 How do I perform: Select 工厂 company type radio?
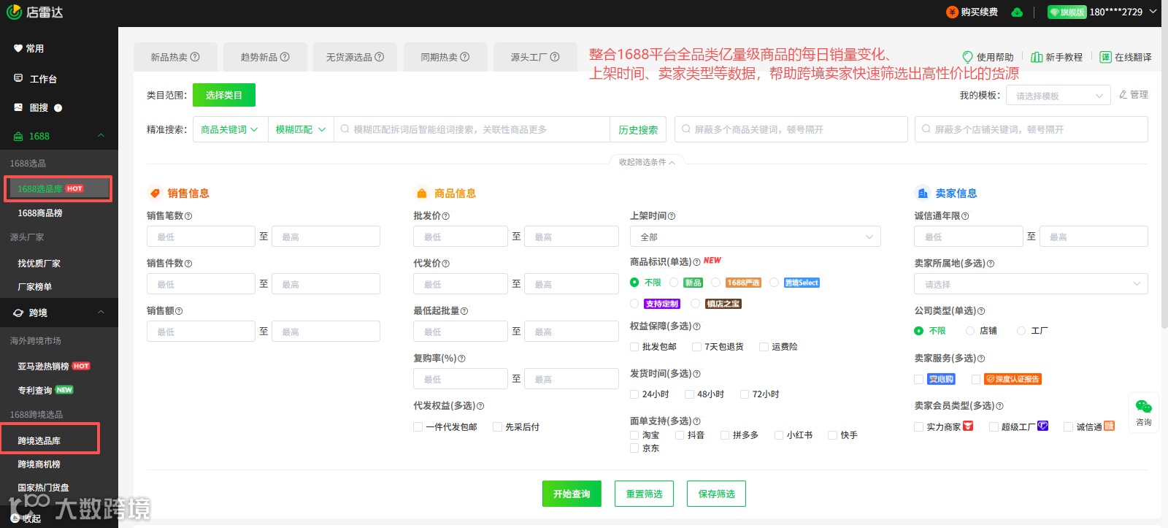pyautogui.click(x=1021, y=331)
